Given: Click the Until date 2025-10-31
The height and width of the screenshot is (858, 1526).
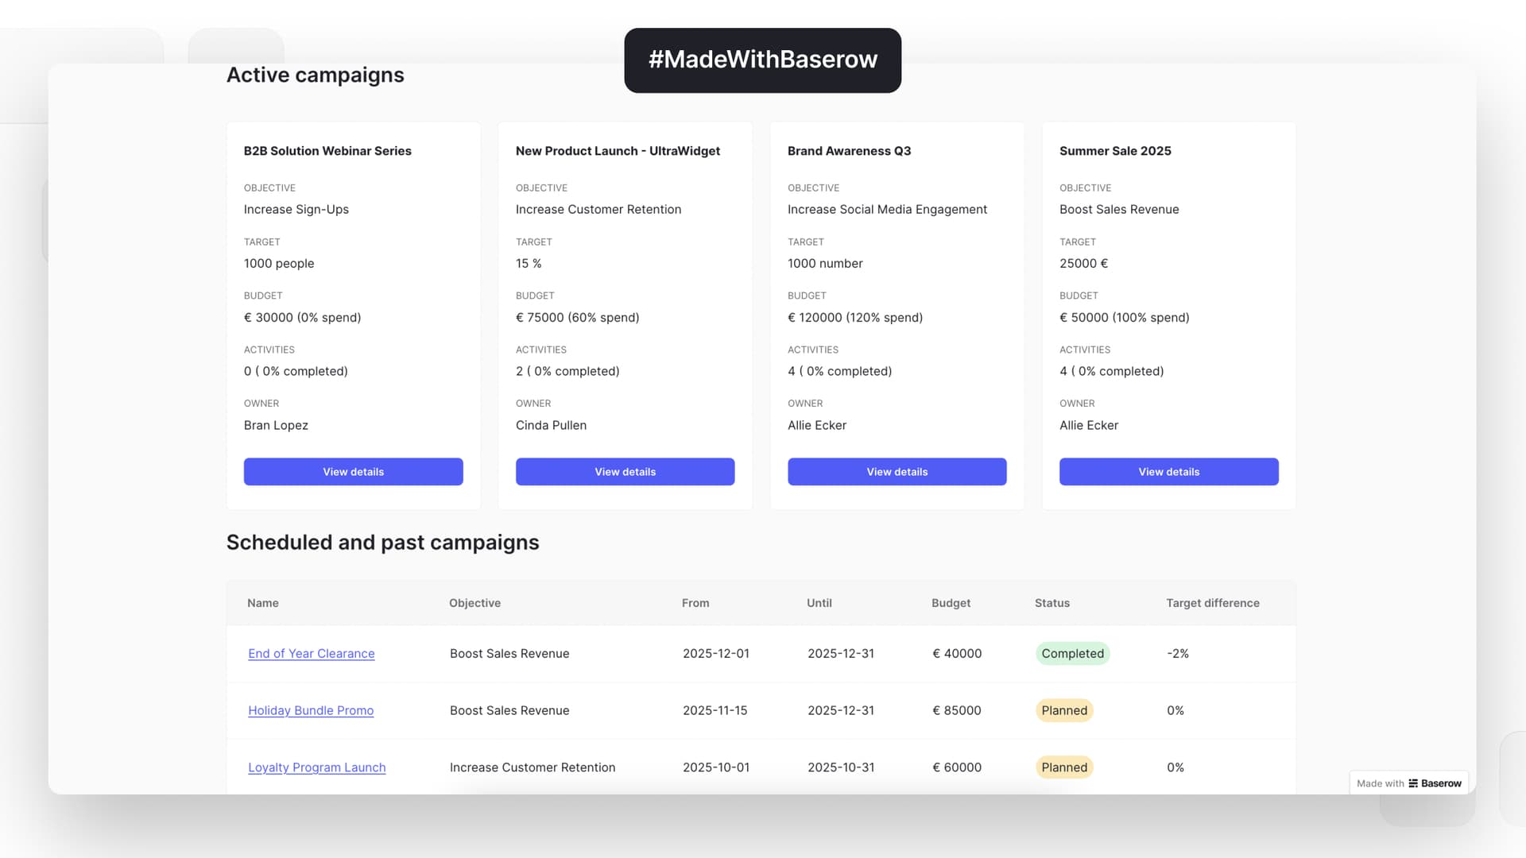Looking at the screenshot, I should [841, 767].
